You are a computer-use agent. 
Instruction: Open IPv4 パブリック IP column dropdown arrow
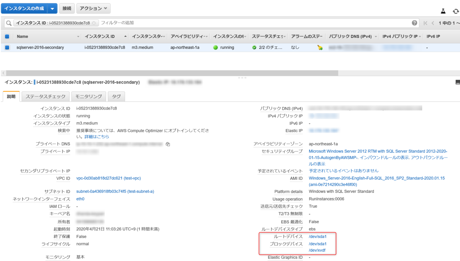(420, 36)
